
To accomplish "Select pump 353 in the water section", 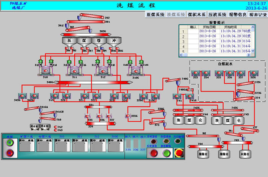I will [196, 73].
